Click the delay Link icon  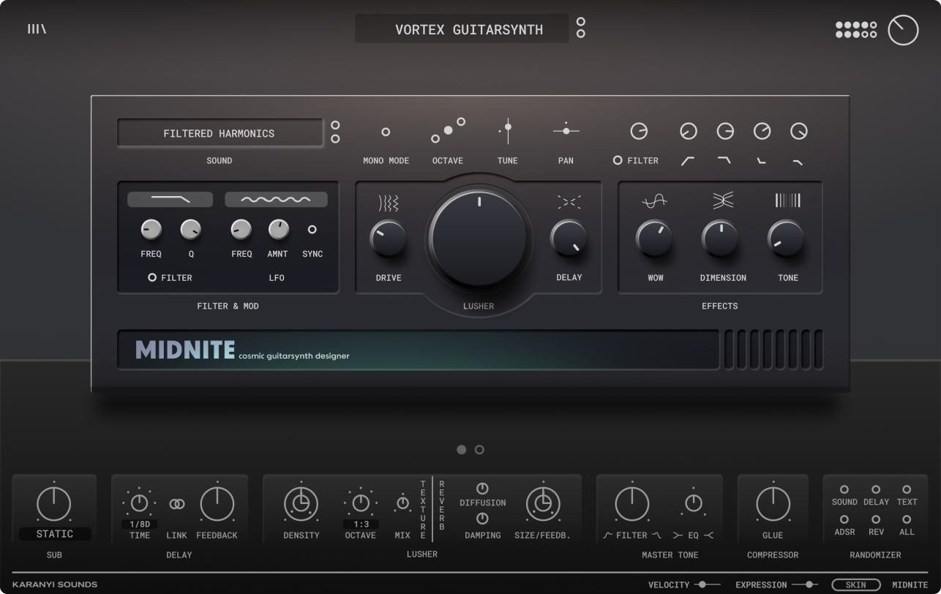click(x=176, y=504)
